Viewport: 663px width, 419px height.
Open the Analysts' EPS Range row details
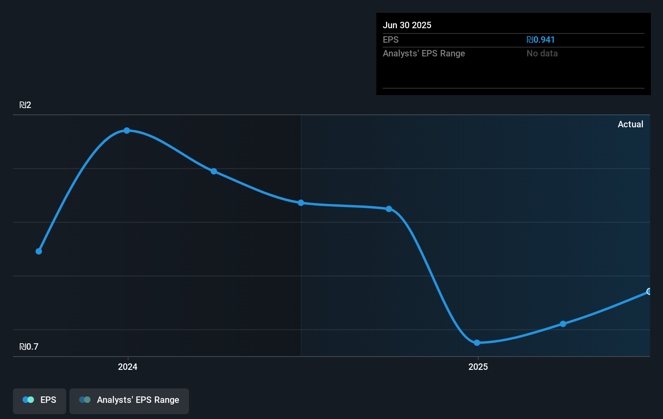(x=424, y=53)
